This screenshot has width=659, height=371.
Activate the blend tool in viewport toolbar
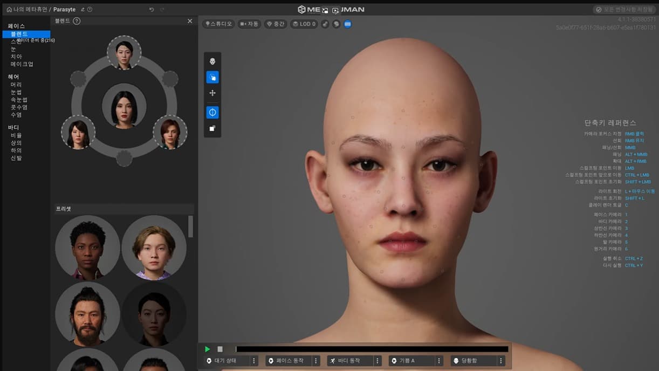(x=212, y=77)
